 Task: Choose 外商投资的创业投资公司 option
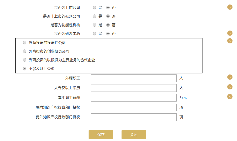pos(25,51)
